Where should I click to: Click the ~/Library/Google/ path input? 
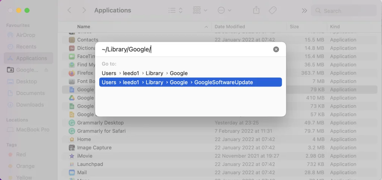point(185,49)
